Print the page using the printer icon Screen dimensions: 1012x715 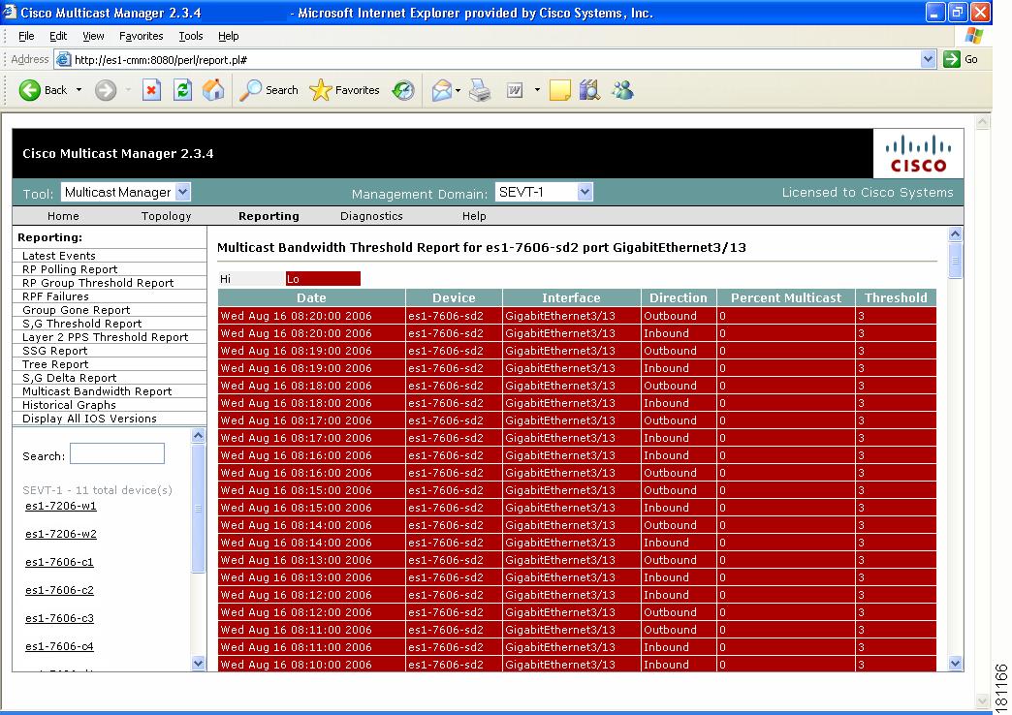(x=480, y=90)
